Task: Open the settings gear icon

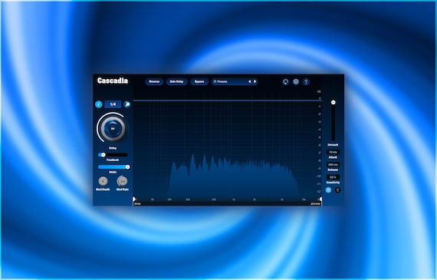Action: point(296,82)
